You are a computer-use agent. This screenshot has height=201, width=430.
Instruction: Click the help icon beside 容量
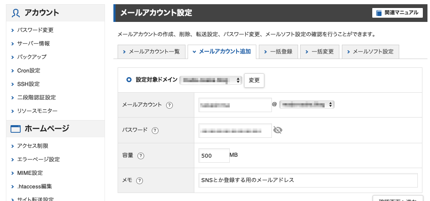(141, 156)
